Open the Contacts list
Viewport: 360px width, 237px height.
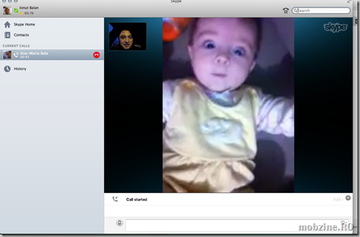click(x=17, y=35)
